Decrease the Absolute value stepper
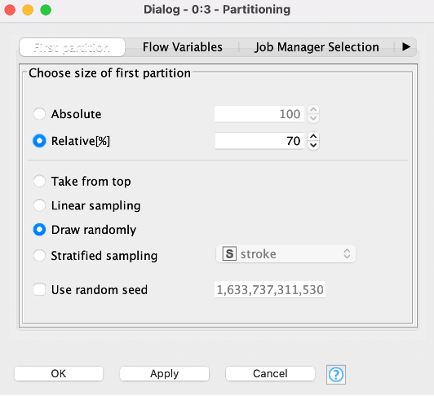 coord(313,118)
